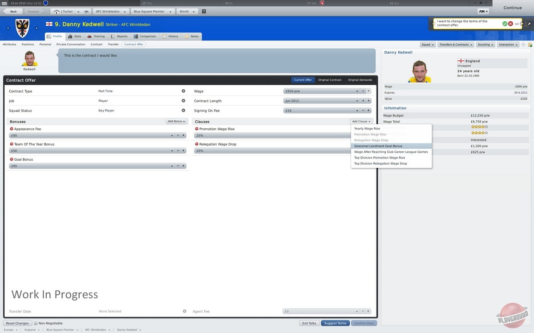
Task: Click the Team Of The Year Bonus amount field
Action: (x=89, y=151)
